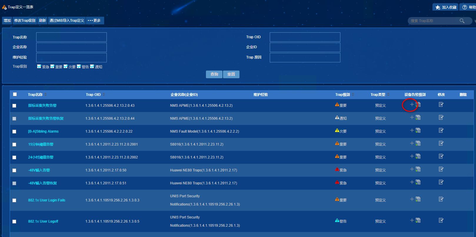
Task: Click the plus icon in the OID ...2.17.0.51 row
Action: coord(412,182)
